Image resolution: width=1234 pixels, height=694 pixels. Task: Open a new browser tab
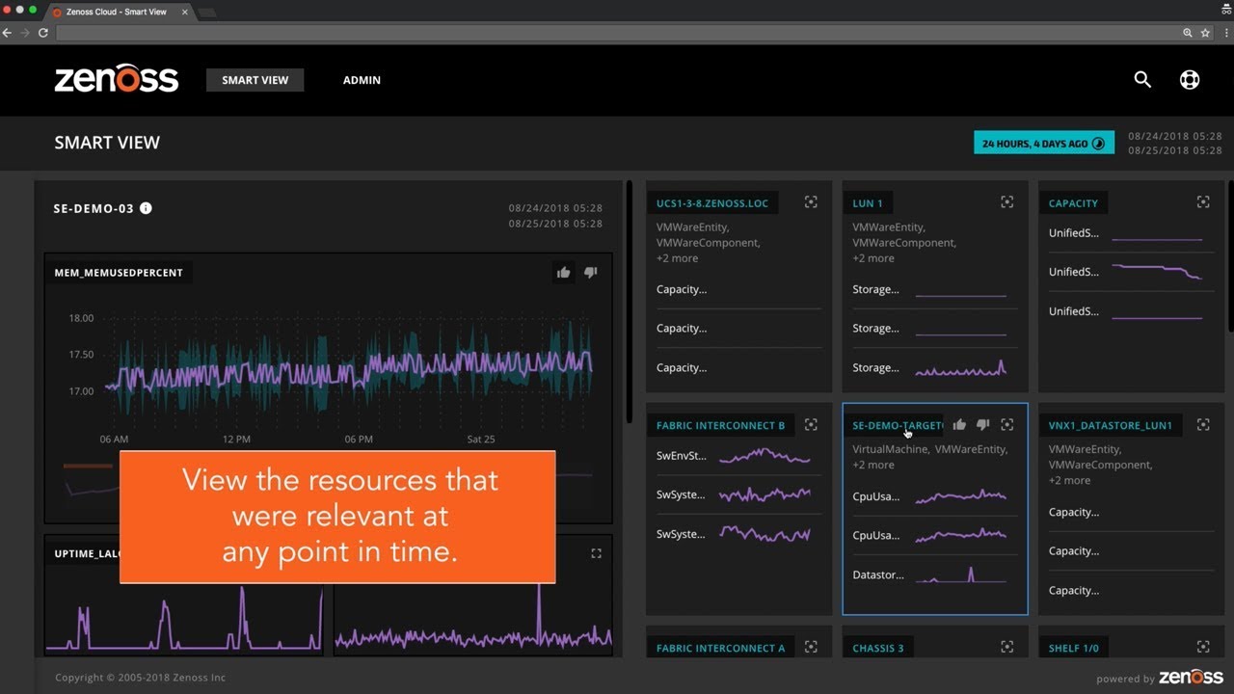(x=206, y=13)
